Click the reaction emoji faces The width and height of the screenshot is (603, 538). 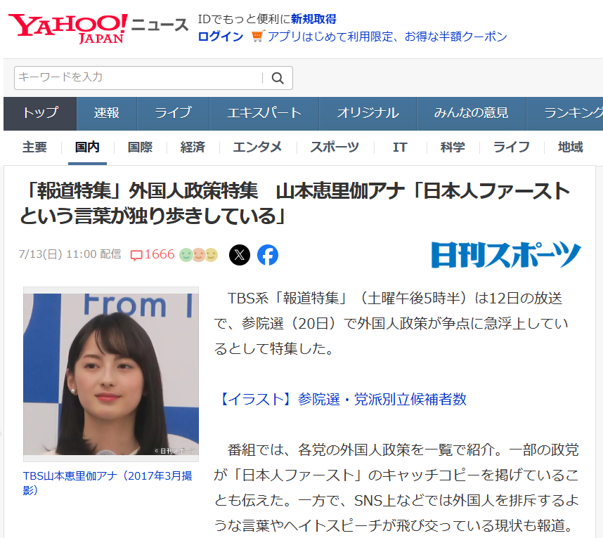[198, 255]
